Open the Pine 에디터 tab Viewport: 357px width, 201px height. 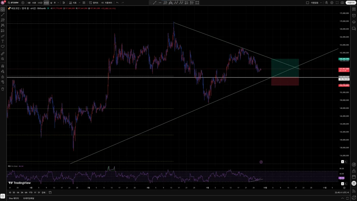click(x=14, y=198)
